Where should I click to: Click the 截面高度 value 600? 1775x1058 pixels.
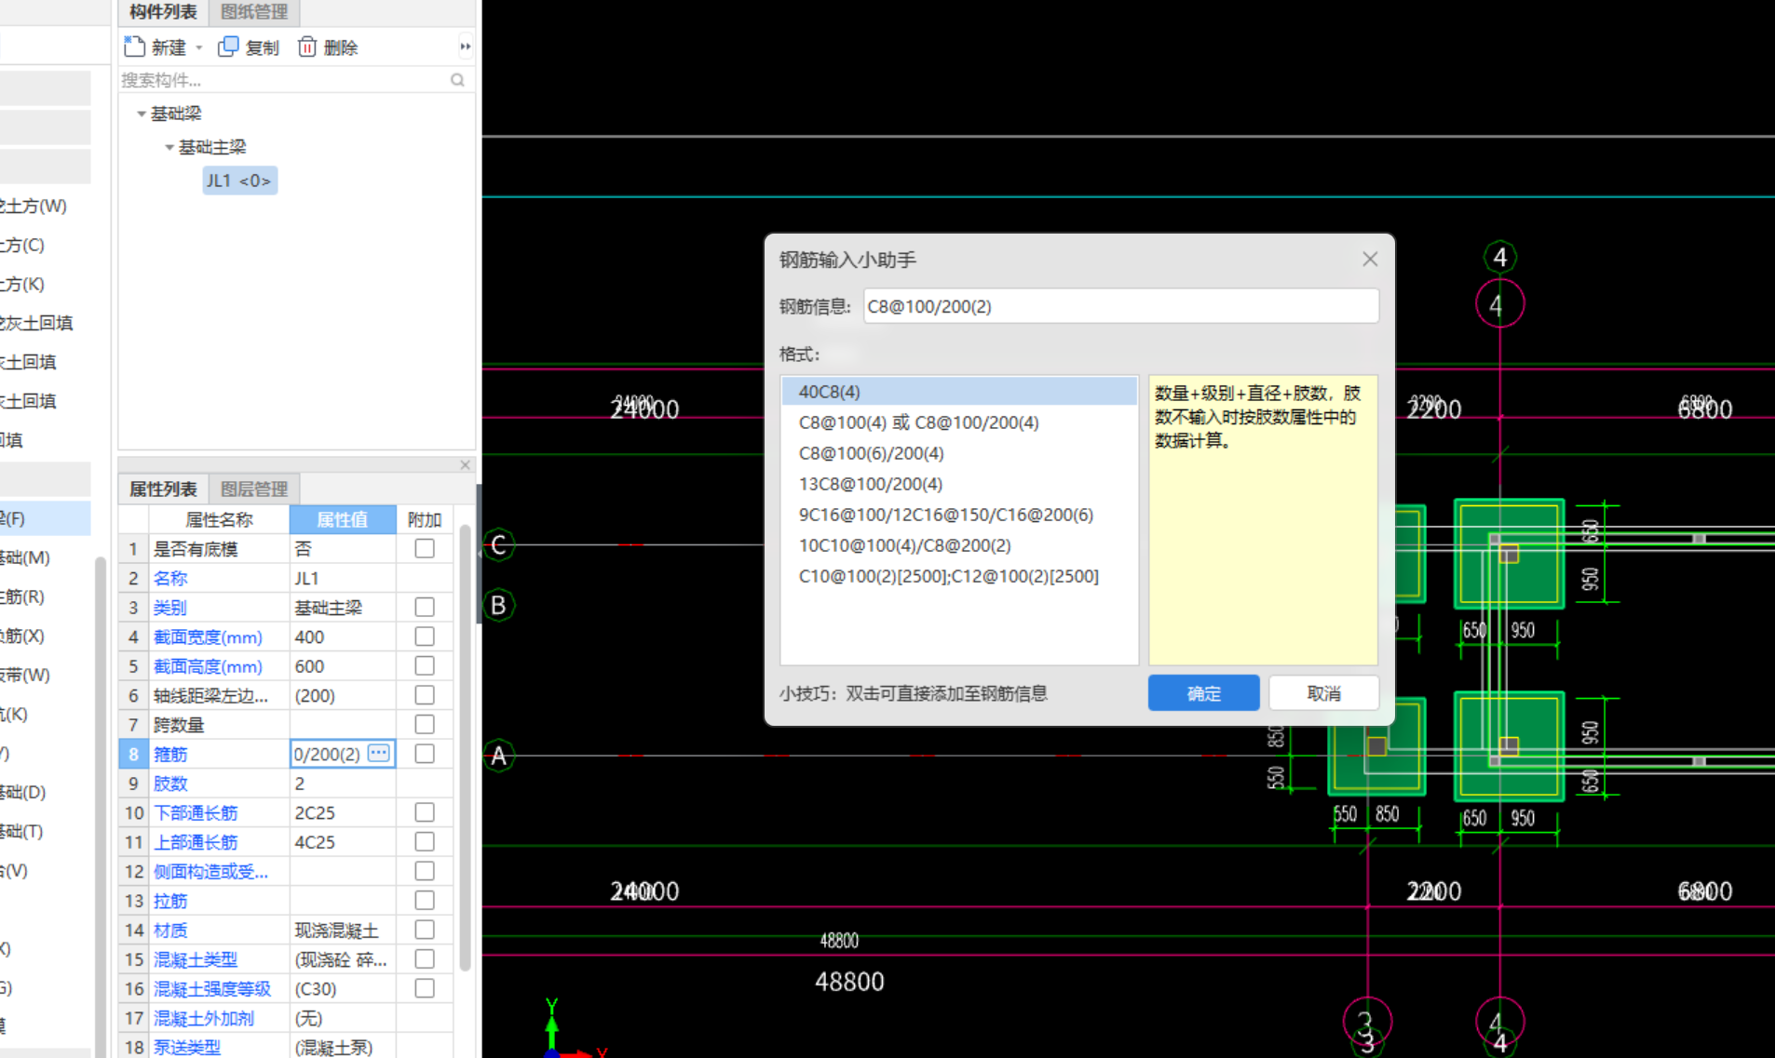click(x=343, y=666)
